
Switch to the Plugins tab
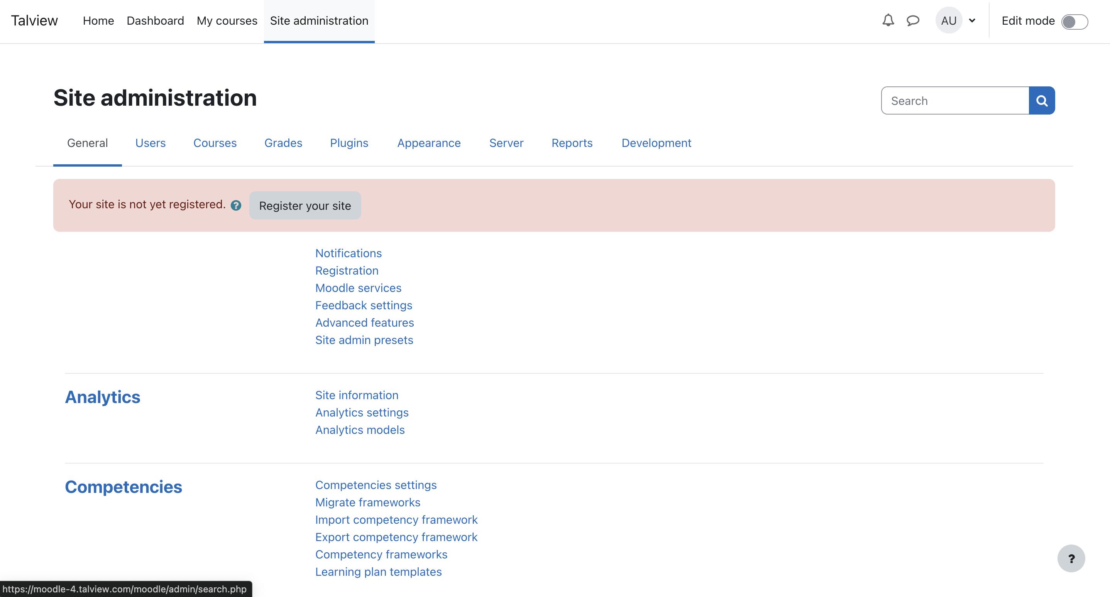(349, 143)
